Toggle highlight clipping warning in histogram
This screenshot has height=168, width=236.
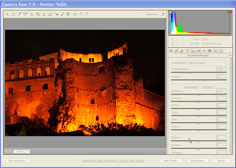pos(230,12)
